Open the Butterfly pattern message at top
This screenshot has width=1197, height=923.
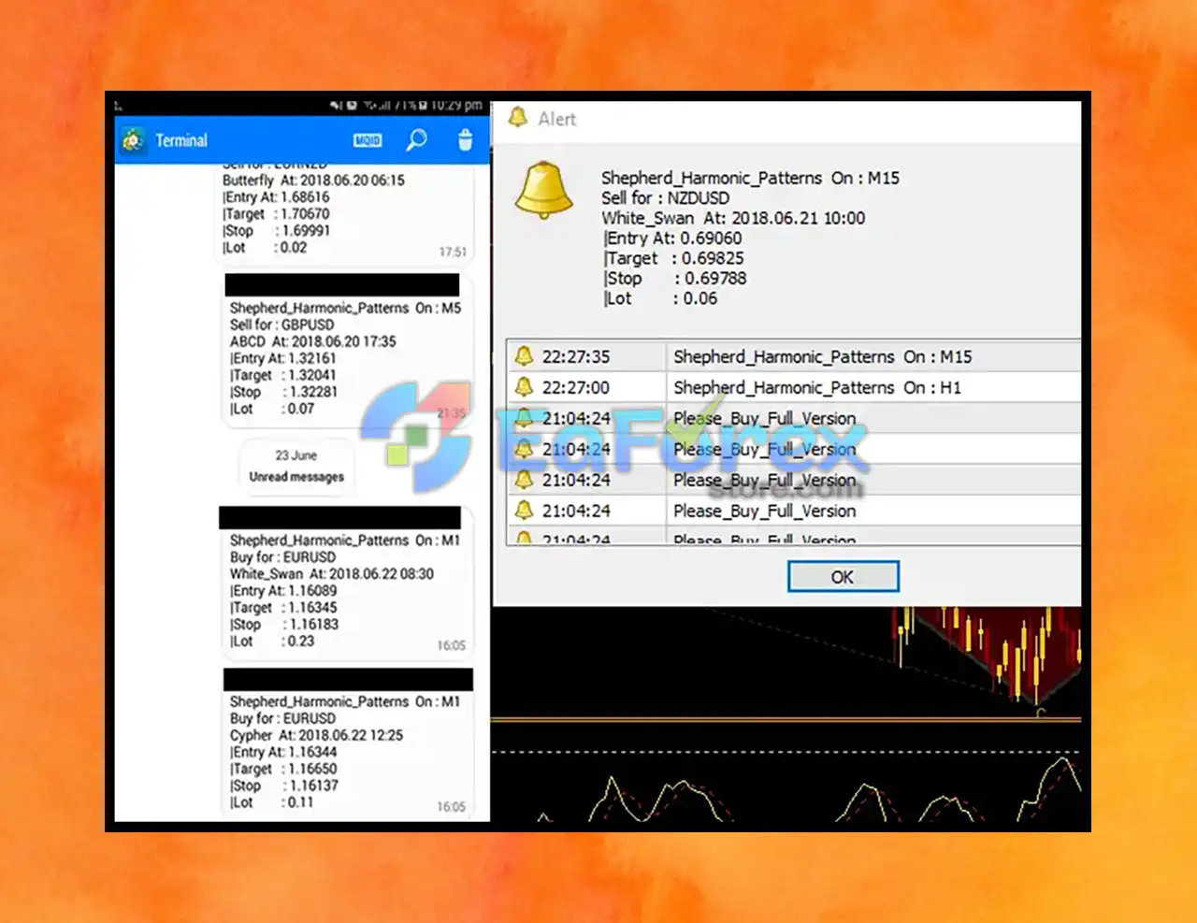[344, 213]
